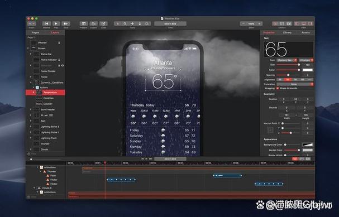Open the font weight dropdown

[x=306, y=60]
